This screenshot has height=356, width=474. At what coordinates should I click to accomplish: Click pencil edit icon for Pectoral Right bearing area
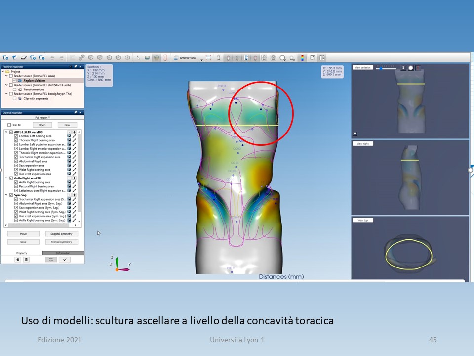[74, 187]
